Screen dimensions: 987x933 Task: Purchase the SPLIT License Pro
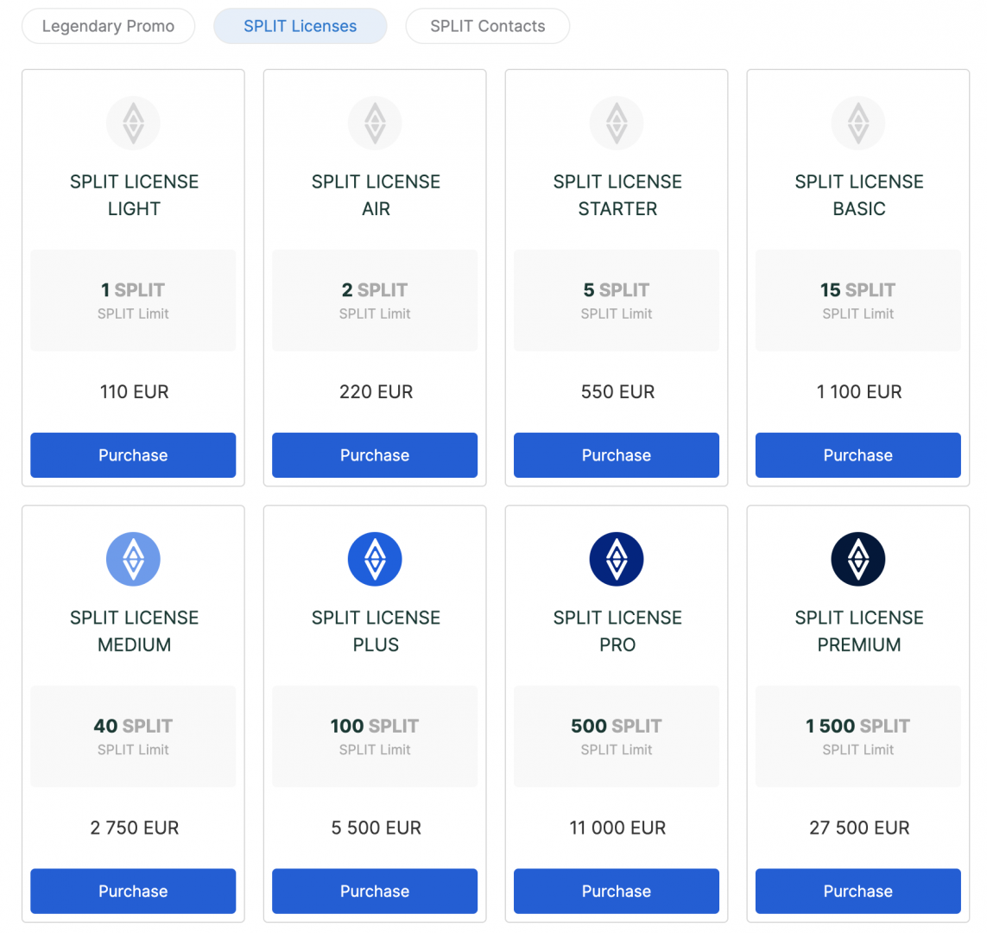coord(617,892)
